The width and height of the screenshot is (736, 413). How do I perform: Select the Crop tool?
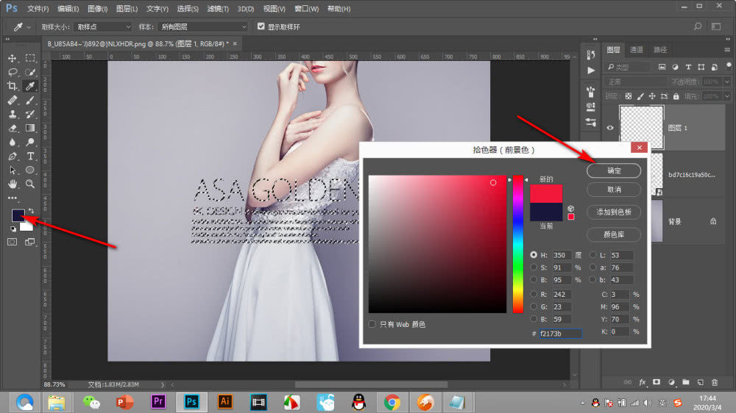point(13,86)
